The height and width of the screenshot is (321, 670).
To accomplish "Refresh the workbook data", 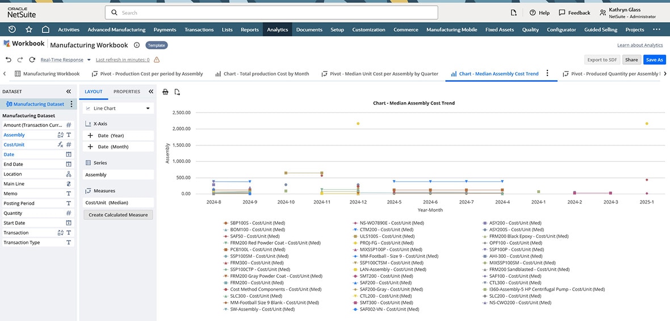I will point(32,60).
